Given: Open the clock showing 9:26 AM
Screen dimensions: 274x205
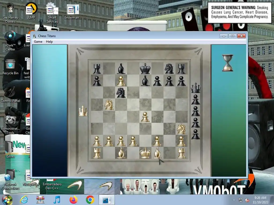Looking at the screenshot, I should click(x=260, y=200).
